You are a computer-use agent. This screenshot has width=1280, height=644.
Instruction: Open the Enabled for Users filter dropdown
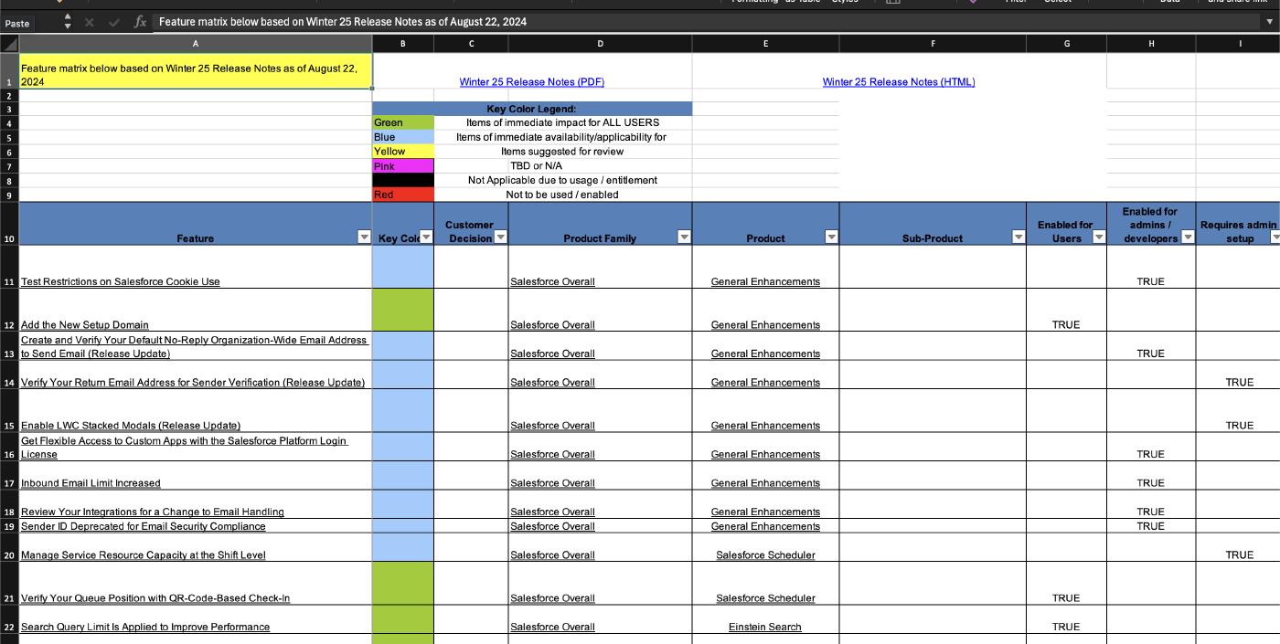click(x=1098, y=238)
